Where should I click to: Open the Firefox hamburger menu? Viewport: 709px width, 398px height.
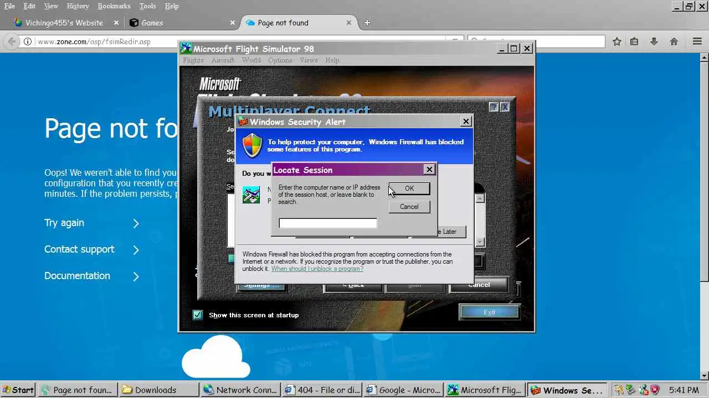pos(697,41)
